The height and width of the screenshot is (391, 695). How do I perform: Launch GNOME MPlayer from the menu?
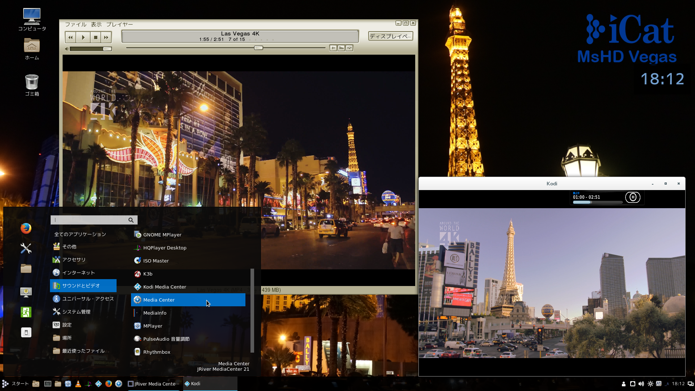pos(188,235)
